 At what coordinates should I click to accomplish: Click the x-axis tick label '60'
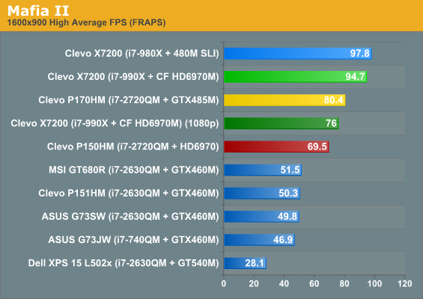point(314,283)
